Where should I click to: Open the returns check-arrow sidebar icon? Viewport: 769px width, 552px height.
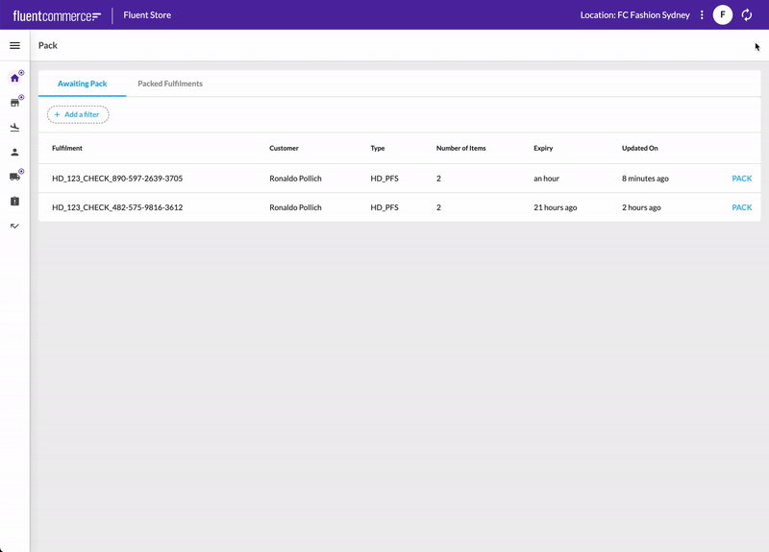coord(14,226)
